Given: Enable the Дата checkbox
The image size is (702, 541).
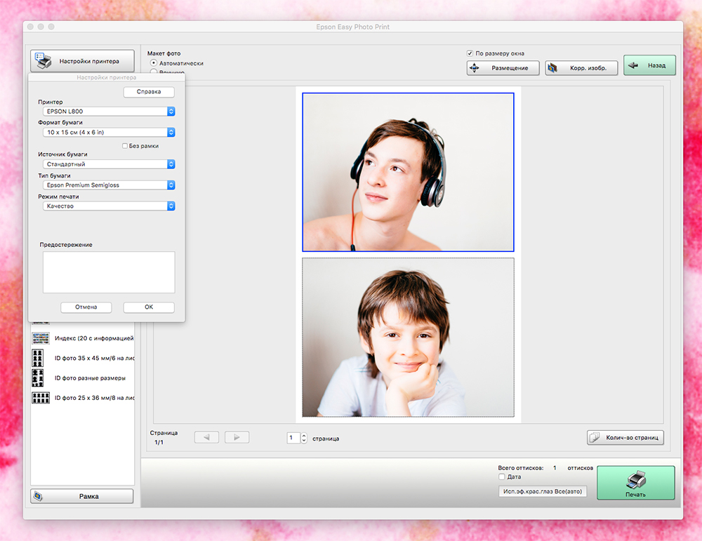Looking at the screenshot, I should 501,477.
